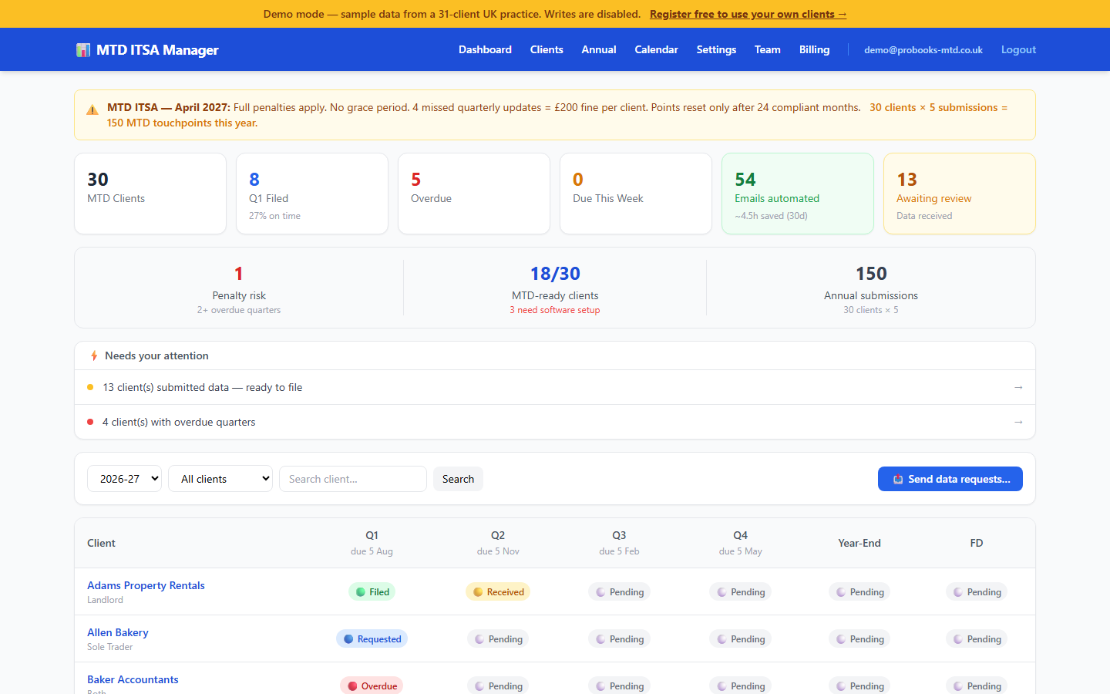
Task: Click the warning triangle icon in the banner
Action: coord(92,110)
